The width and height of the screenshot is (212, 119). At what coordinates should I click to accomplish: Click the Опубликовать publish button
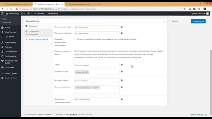coord(198,21)
